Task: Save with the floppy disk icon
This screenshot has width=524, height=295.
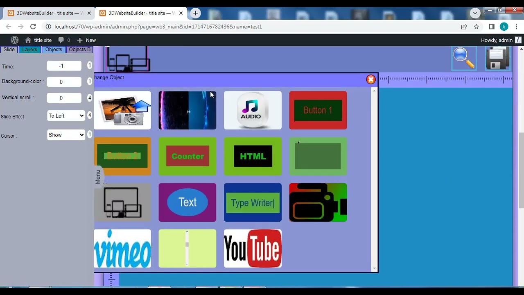Action: click(x=498, y=58)
